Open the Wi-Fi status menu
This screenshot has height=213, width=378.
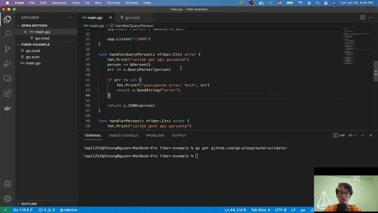coord(300,3)
